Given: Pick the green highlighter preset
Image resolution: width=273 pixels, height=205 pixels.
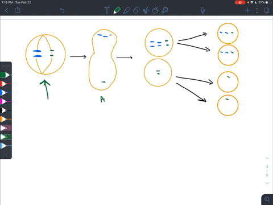Looking at the screenshot, I should pyautogui.click(x=6, y=137).
